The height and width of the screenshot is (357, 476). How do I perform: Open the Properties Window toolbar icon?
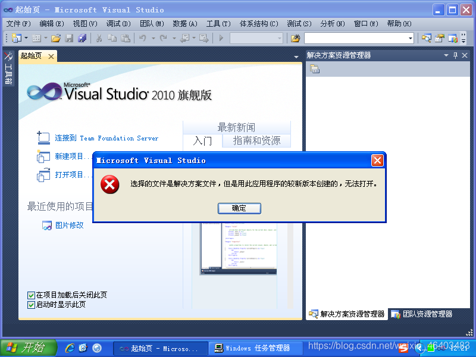440,38
